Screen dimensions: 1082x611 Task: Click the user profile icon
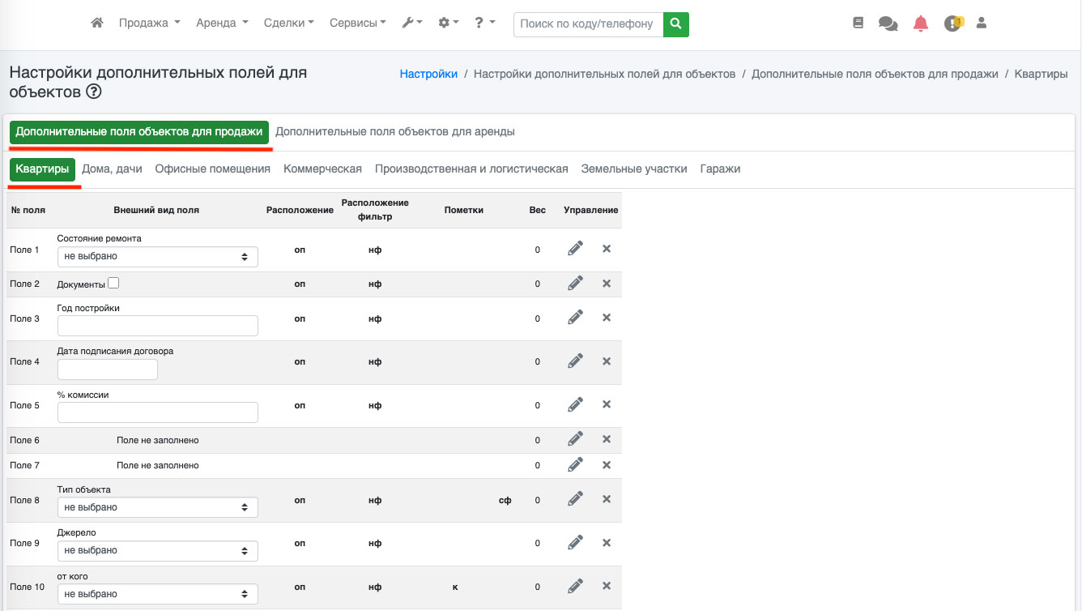point(981,23)
